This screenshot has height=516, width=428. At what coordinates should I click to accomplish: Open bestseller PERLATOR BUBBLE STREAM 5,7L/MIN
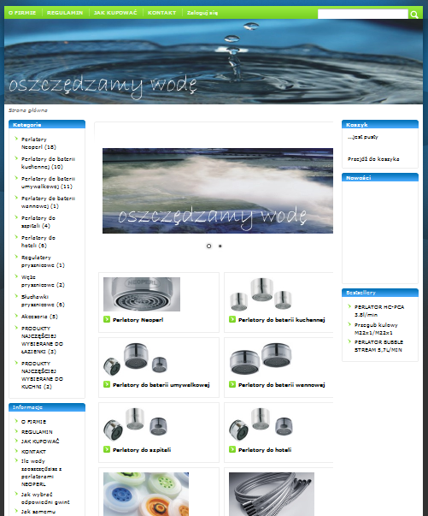378,346
